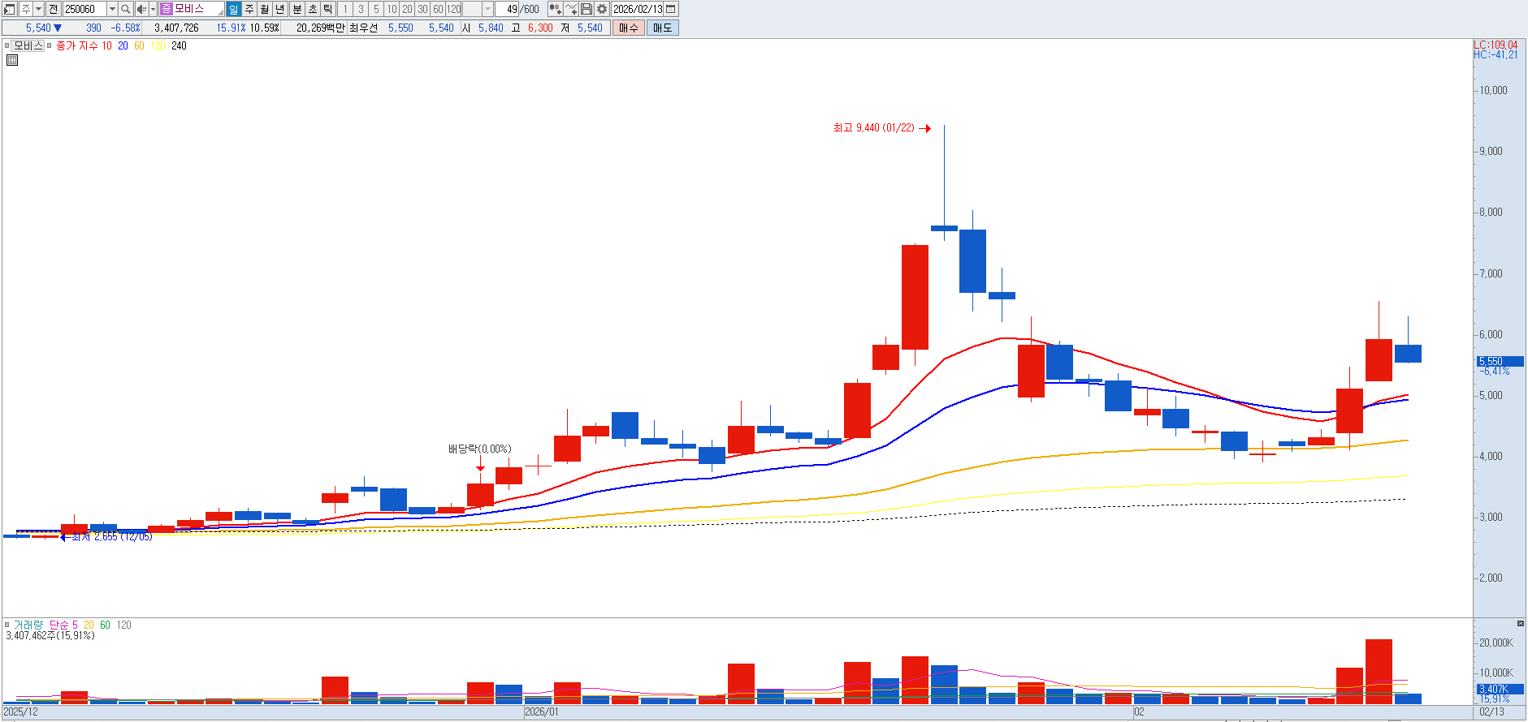Expand the stock code history dropdown
This screenshot has width=1528, height=722.
tap(112, 9)
